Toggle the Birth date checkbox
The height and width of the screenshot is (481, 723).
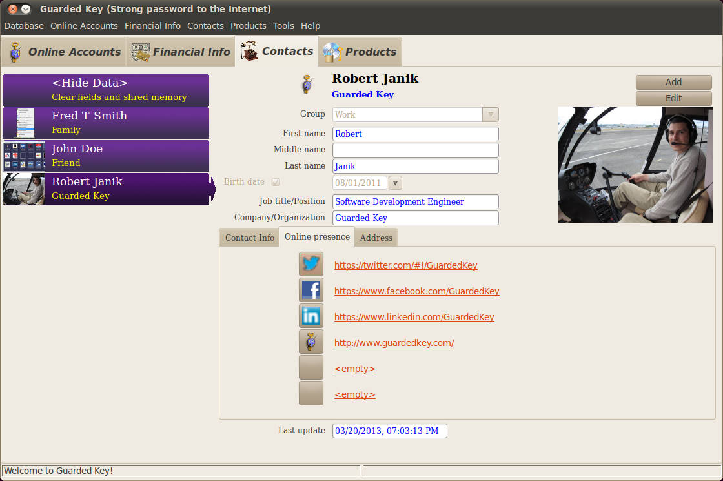click(x=275, y=182)
